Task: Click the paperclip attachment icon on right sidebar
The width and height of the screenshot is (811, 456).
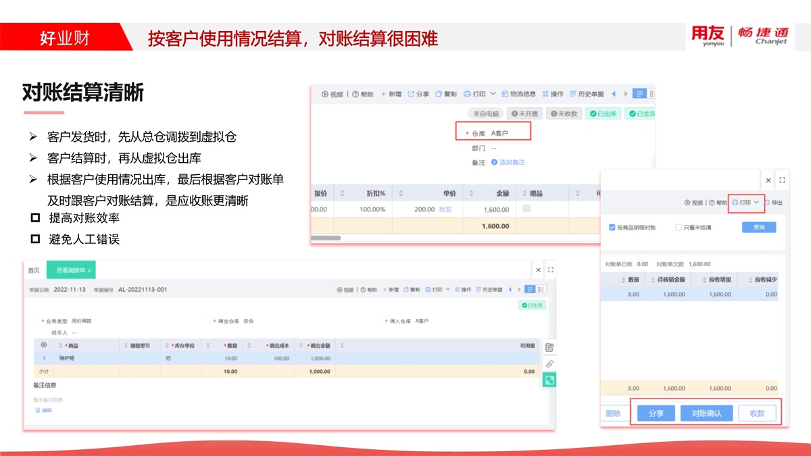Action: click(x=549, y=364)
